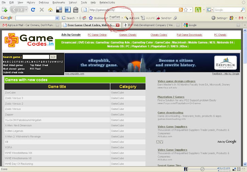
Task: Click Google toolbar Search button
Action: (x=68, y=18)
